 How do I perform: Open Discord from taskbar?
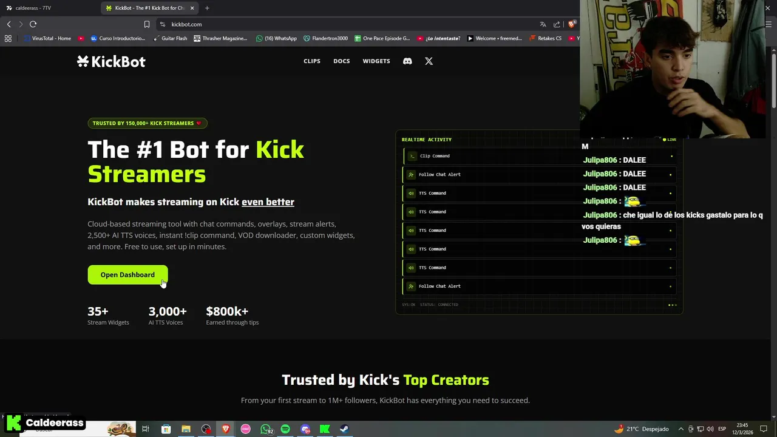305,429
